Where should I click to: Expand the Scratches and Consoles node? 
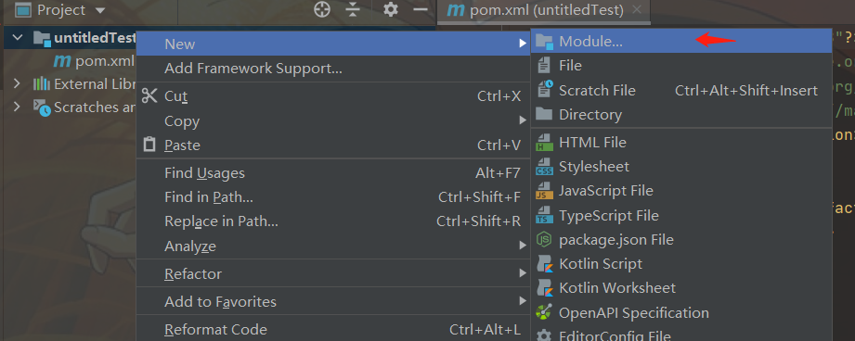click(17, 107)
